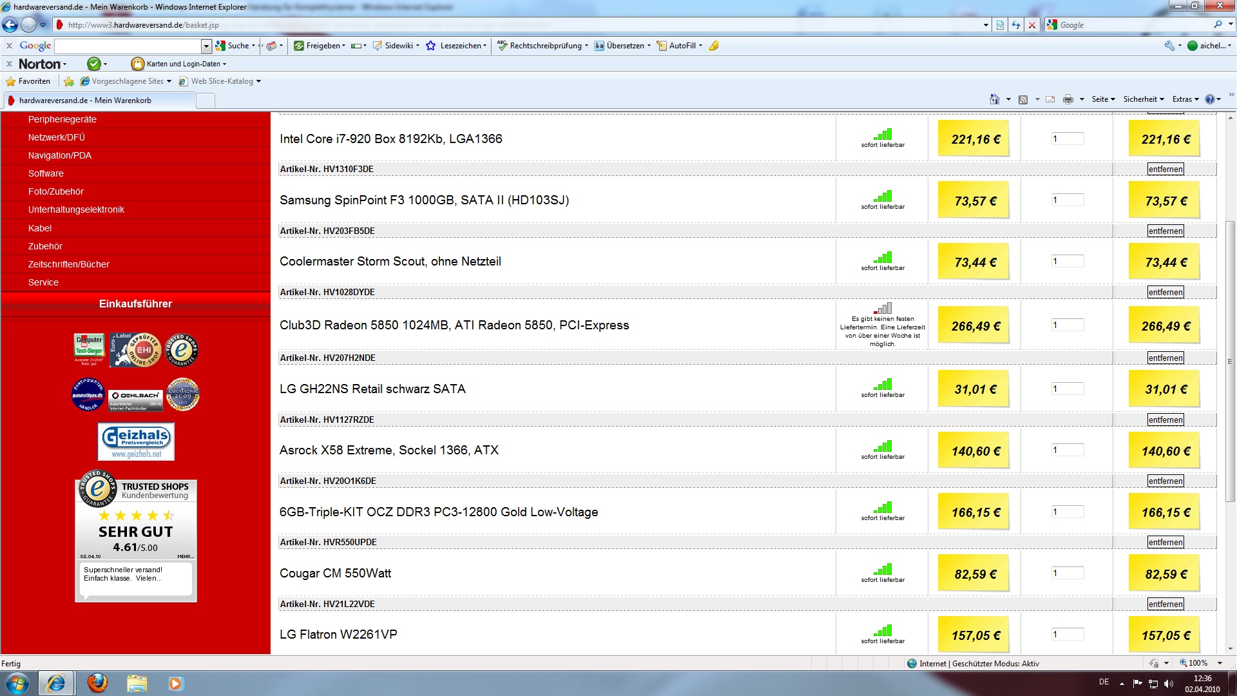Open the Windows Start button
The image size is (1237, 696).
coord(17,683)
